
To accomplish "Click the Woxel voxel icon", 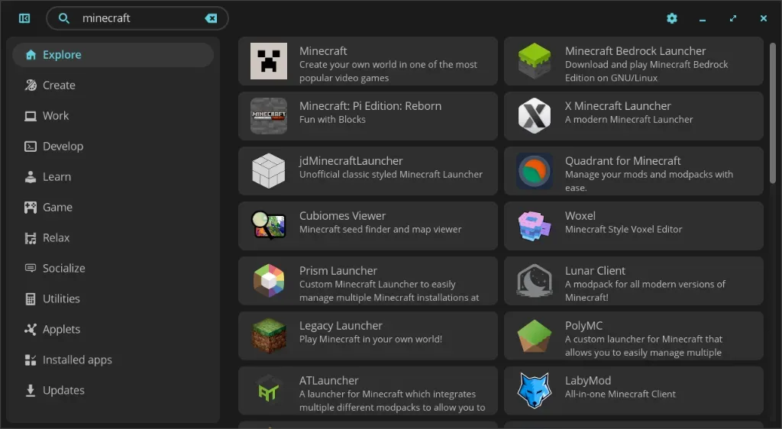I will [534, 226].
